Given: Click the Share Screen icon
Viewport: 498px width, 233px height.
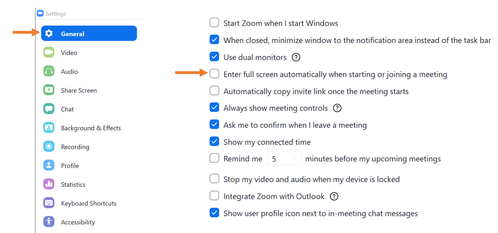Looking at the screenshot, I should coord(49,90).
